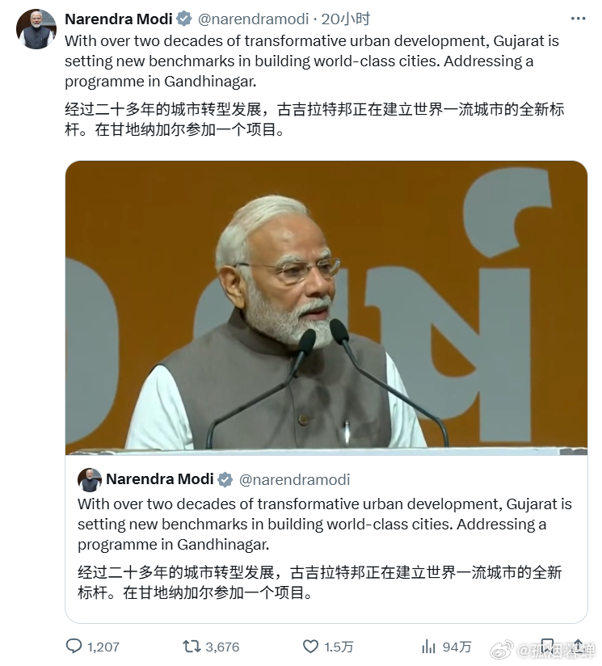Screen dimensions: 602x666
Task: Open @narendramodi handle in the header
Action: coord(254,19)
